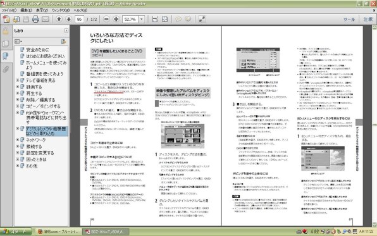
Task: Expand the 再生する bookmark
Action: point(18,93)
